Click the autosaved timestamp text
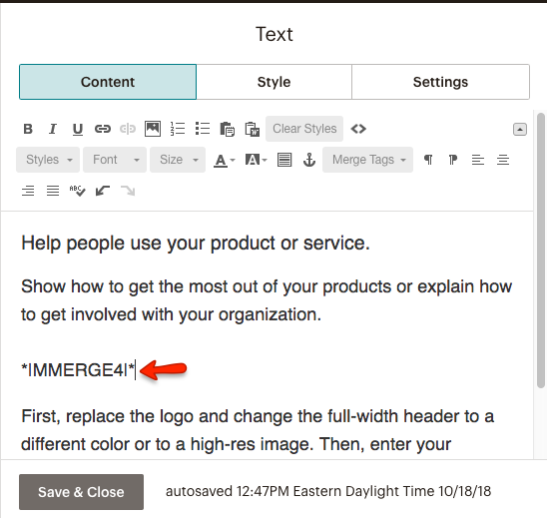547x518 pixels. pos(328,491)
